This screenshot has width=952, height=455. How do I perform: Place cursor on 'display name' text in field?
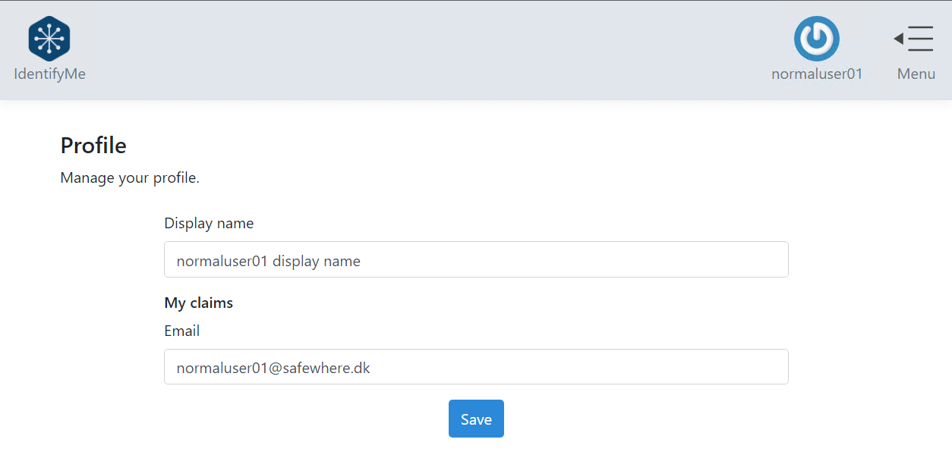pos(317,261)
